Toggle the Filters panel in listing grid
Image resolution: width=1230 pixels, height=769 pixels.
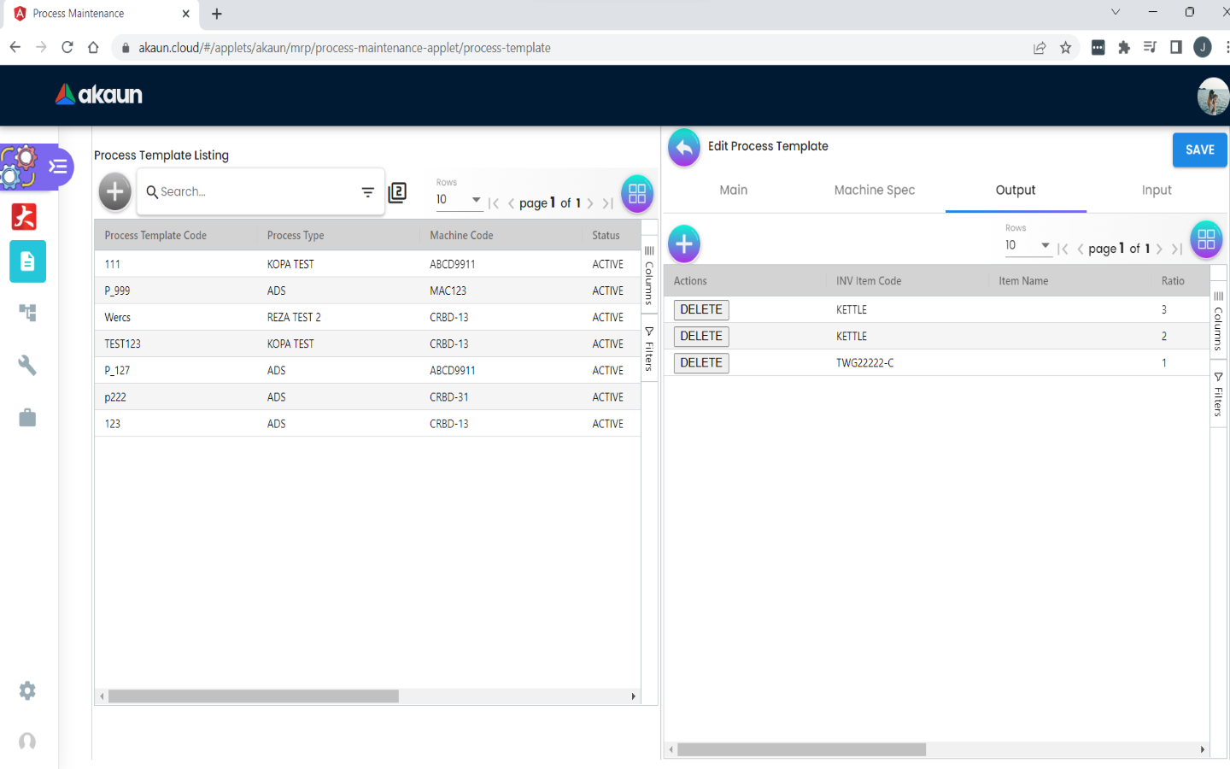point(649,349)
